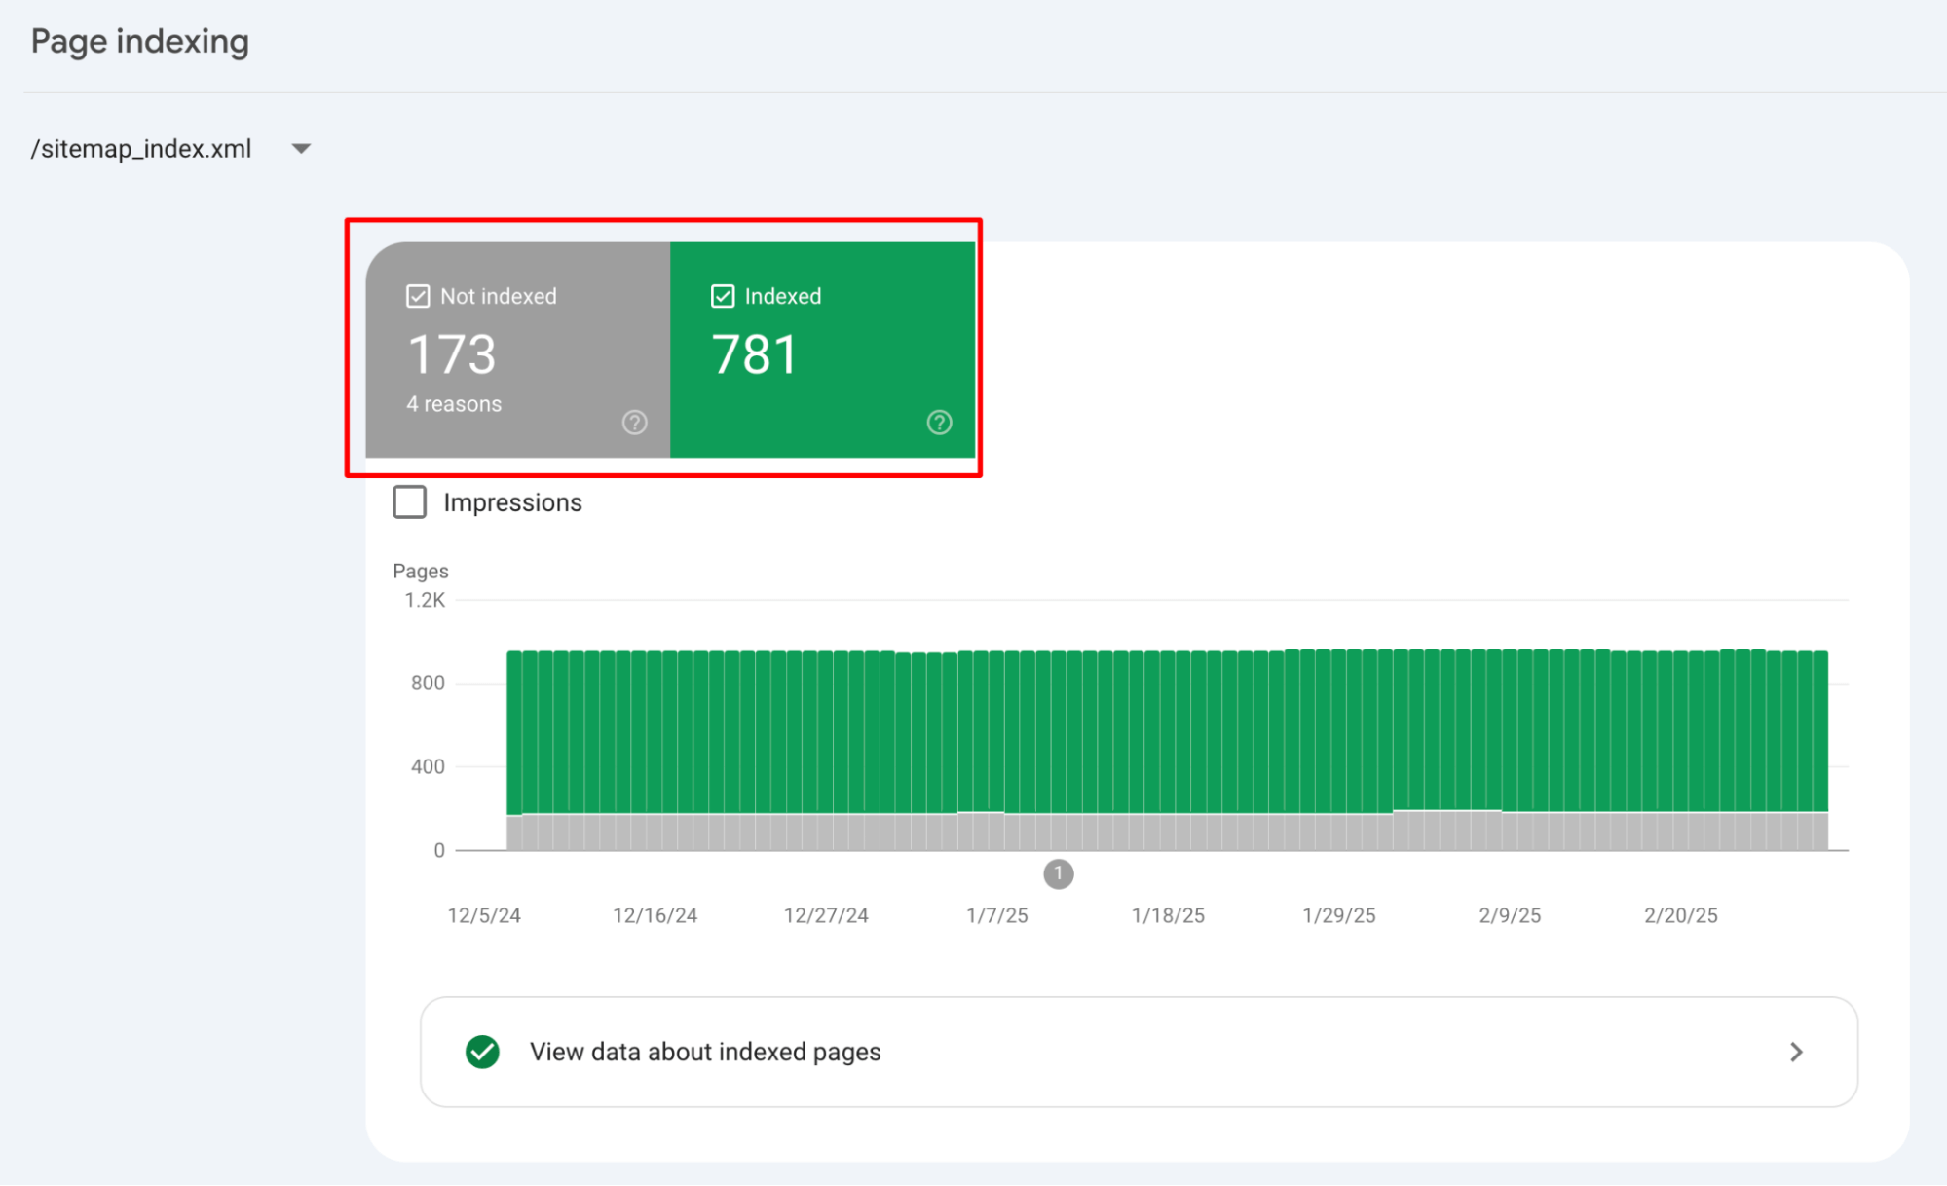1947x1186 pixels.
Task: Click the sitemap_index.xml dropdown arrow
Action: (305, 149)
